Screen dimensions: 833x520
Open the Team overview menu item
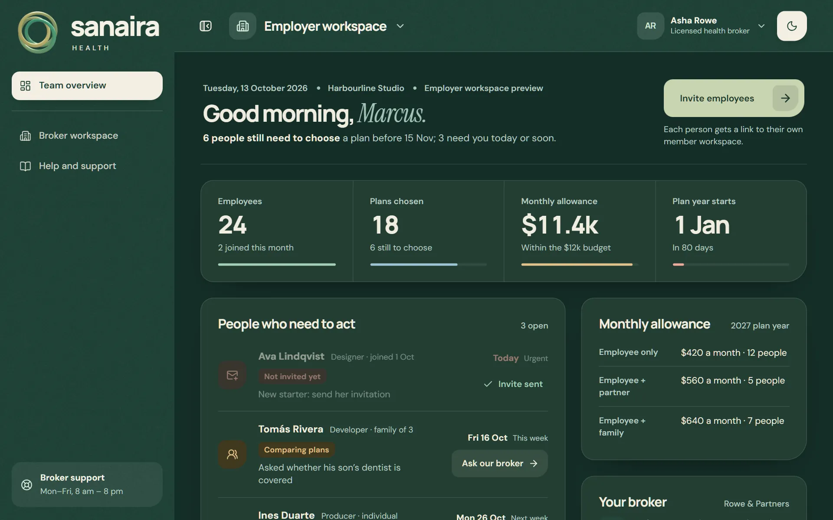87,86
